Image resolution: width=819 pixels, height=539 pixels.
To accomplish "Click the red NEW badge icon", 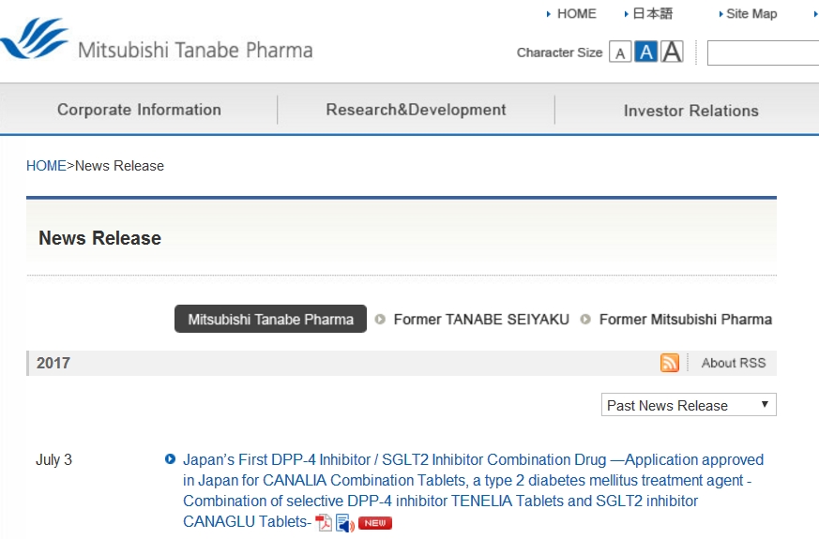I will point(375,523).
